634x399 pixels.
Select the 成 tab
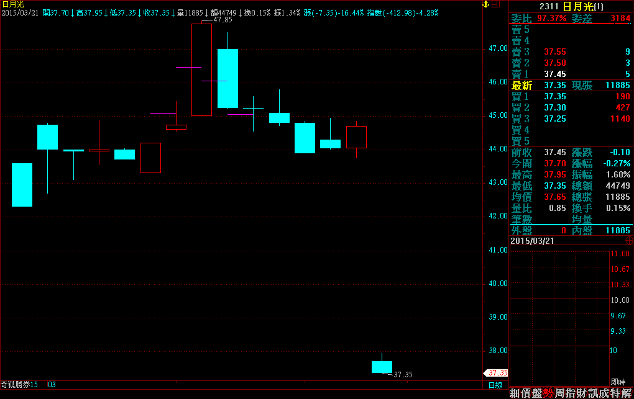pyautogui.click(x=604, y=393)
